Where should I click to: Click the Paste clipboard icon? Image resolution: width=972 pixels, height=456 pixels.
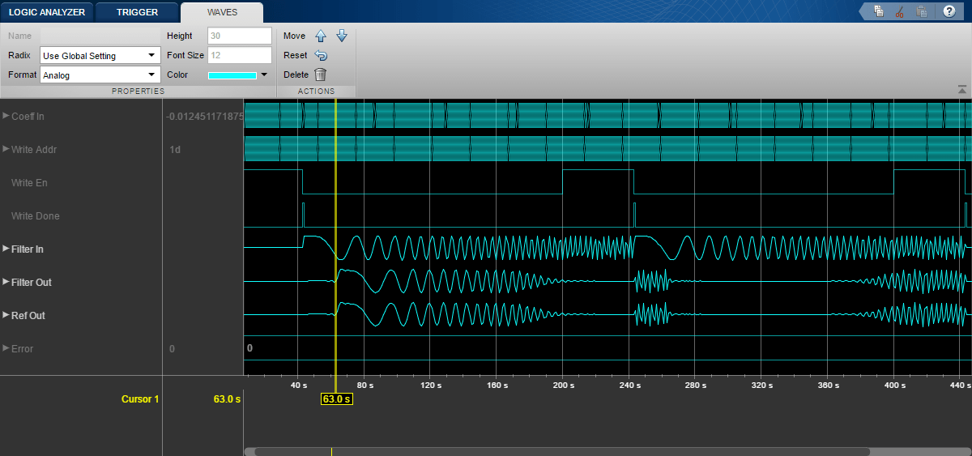coord(921,11)
